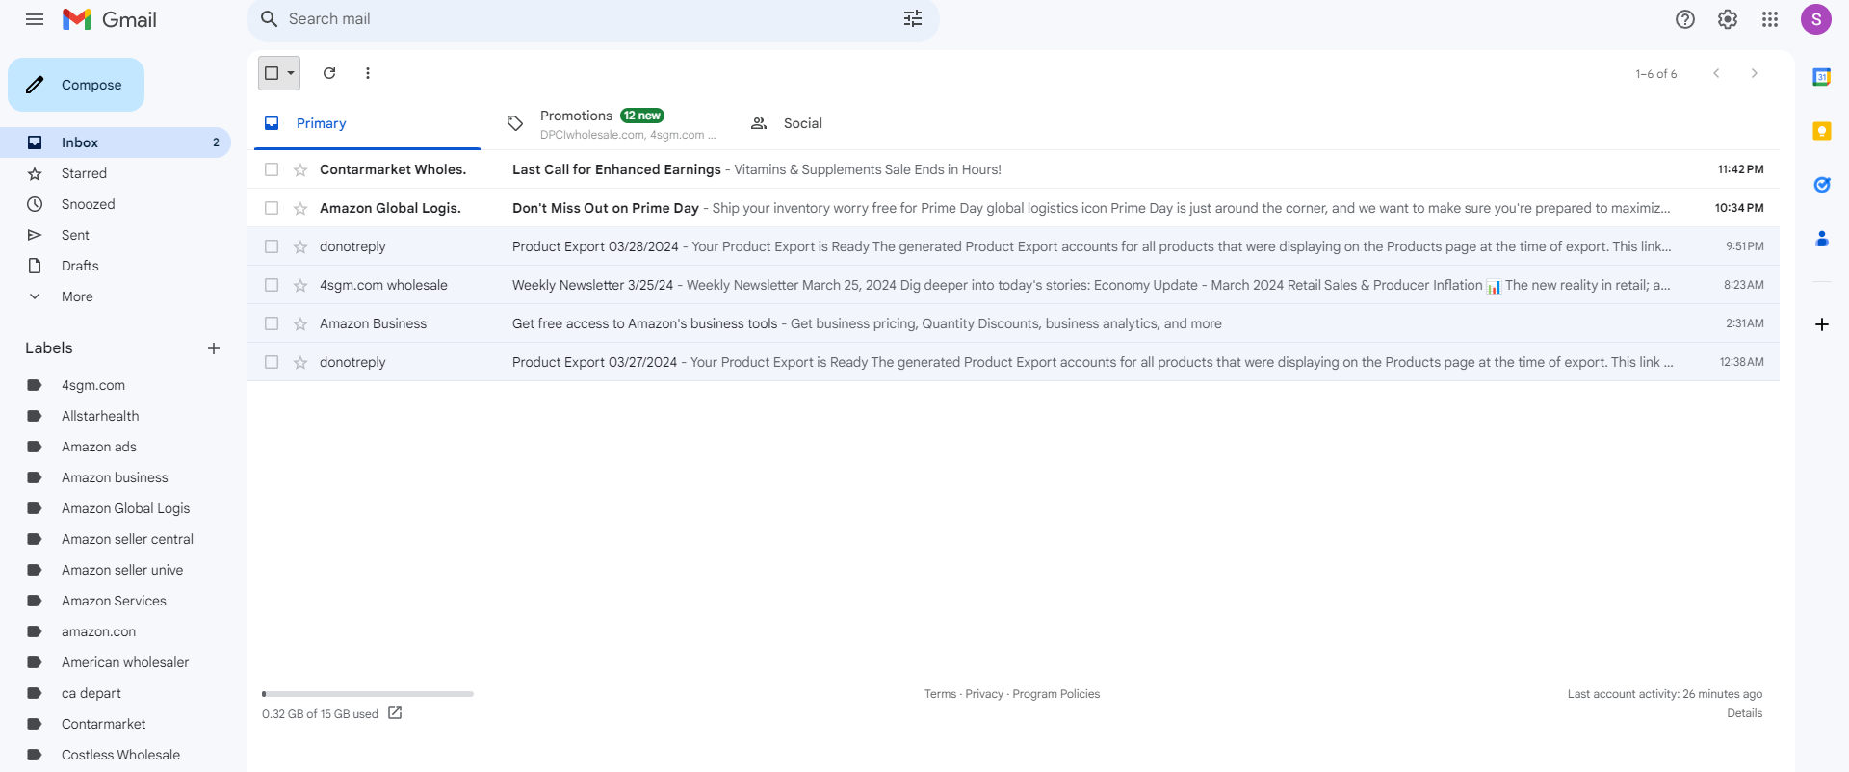The width and height of the screenshot is (1849, 772).
Task: Open account activity Details link
Action: pyautogui.click(x=1744, y=713)
